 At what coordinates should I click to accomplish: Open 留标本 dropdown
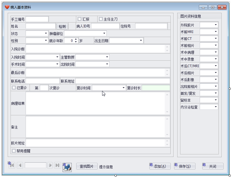216,100
